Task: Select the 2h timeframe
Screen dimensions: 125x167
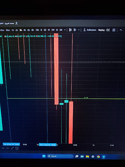Action: [17, 30]
